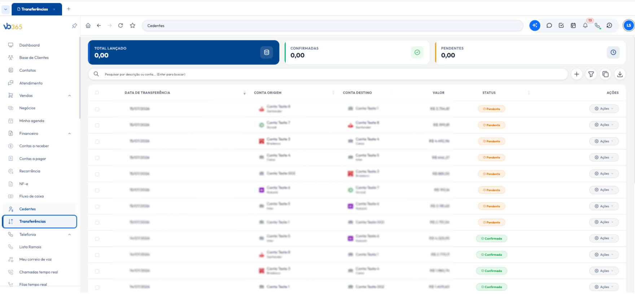Open the tab list chevron dropdown
This screenshot has width=635, height=294.
click(x=6, y=9)
